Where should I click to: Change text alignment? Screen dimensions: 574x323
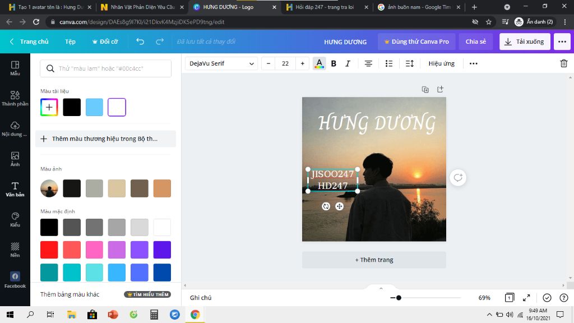pyautogui.click(x=368, y=63)
